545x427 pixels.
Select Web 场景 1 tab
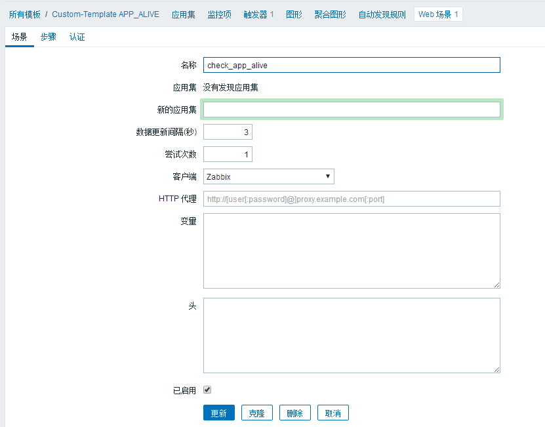[x=438, y=14]
